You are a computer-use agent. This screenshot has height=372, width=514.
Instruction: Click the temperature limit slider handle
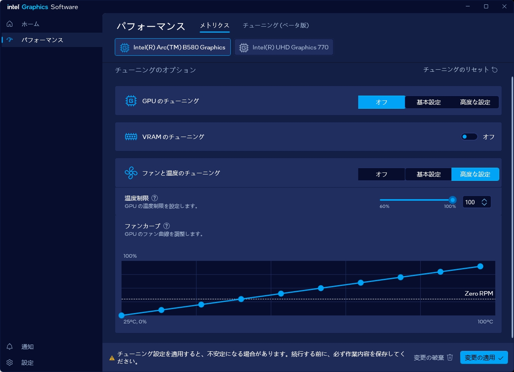(x=453, y=200)
